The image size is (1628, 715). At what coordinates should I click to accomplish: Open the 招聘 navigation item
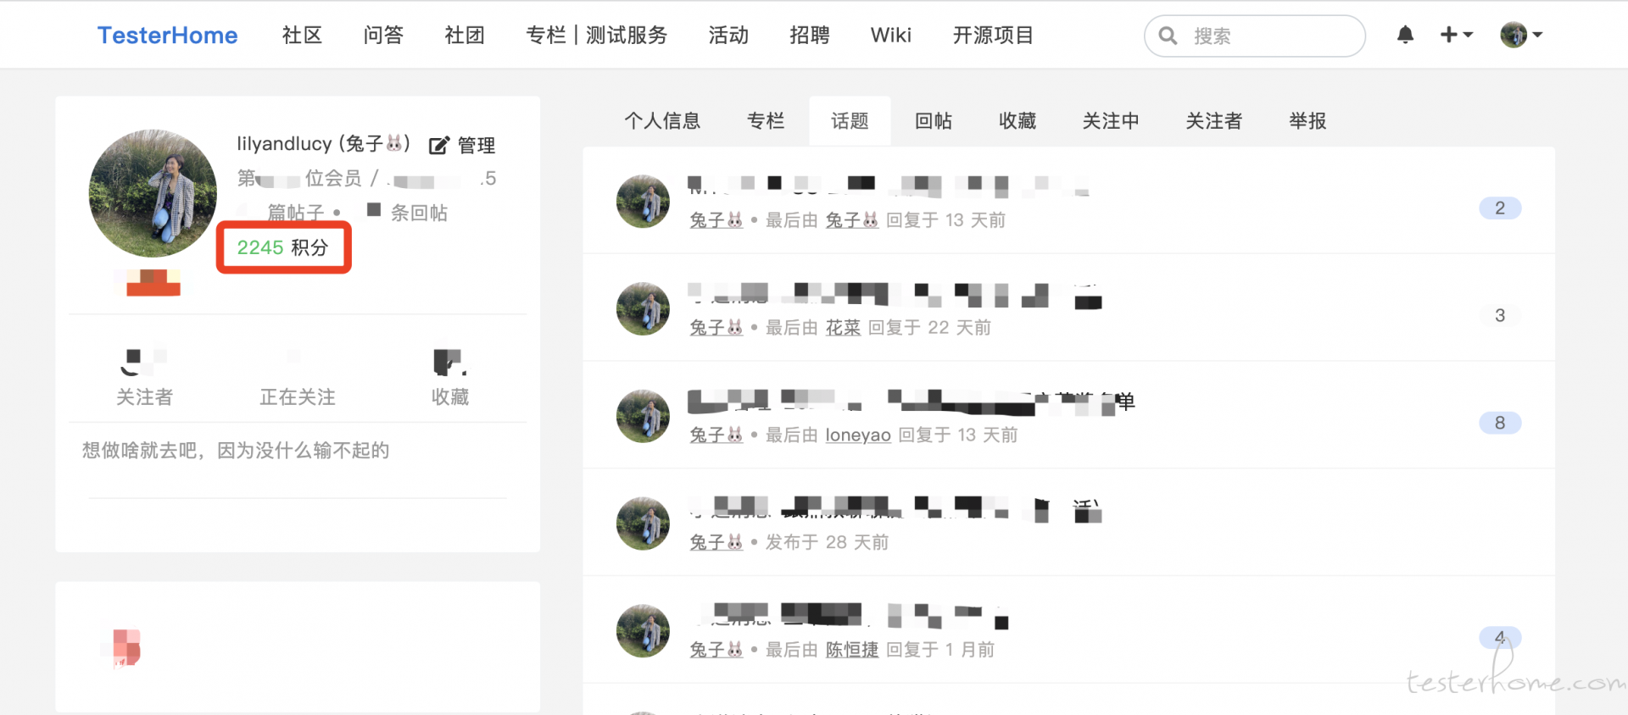[x=810, y=35]
